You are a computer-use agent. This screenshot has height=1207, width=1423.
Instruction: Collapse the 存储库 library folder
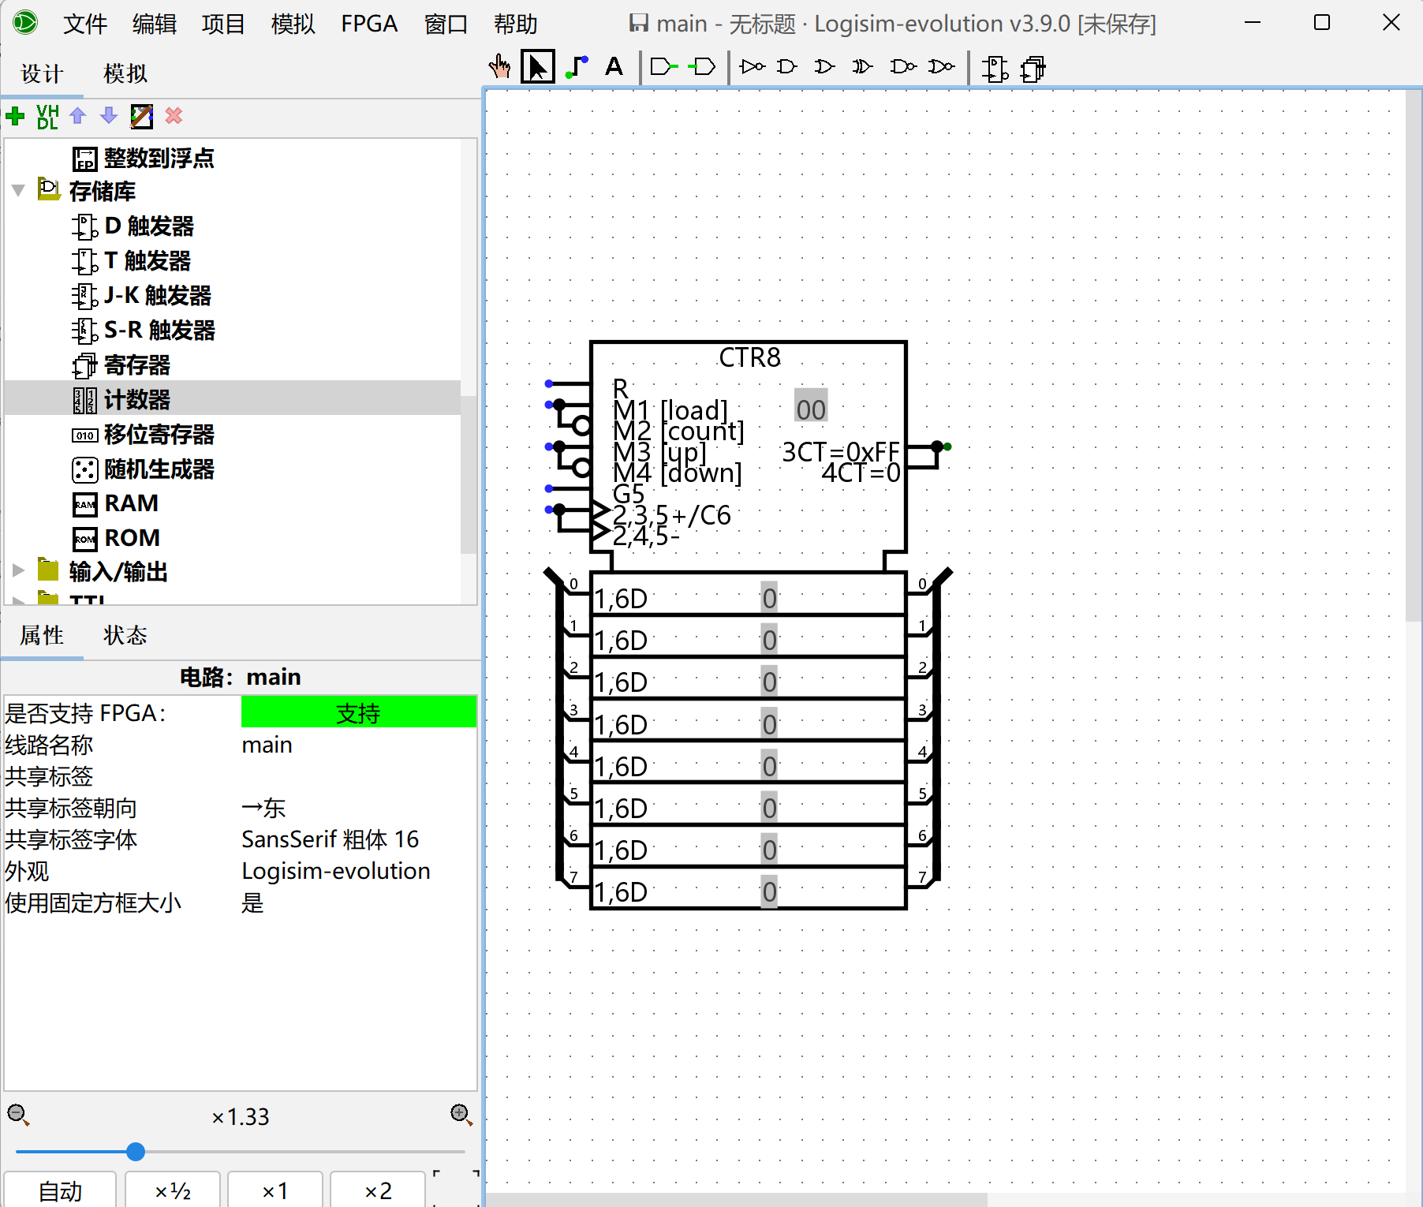(18, 191)
